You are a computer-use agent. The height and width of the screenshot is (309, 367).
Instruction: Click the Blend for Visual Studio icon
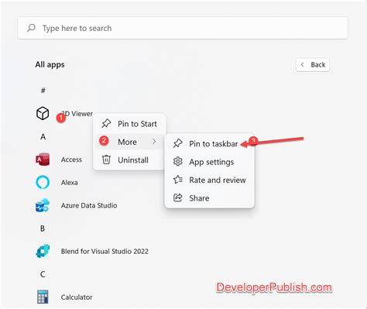[43, 251]
